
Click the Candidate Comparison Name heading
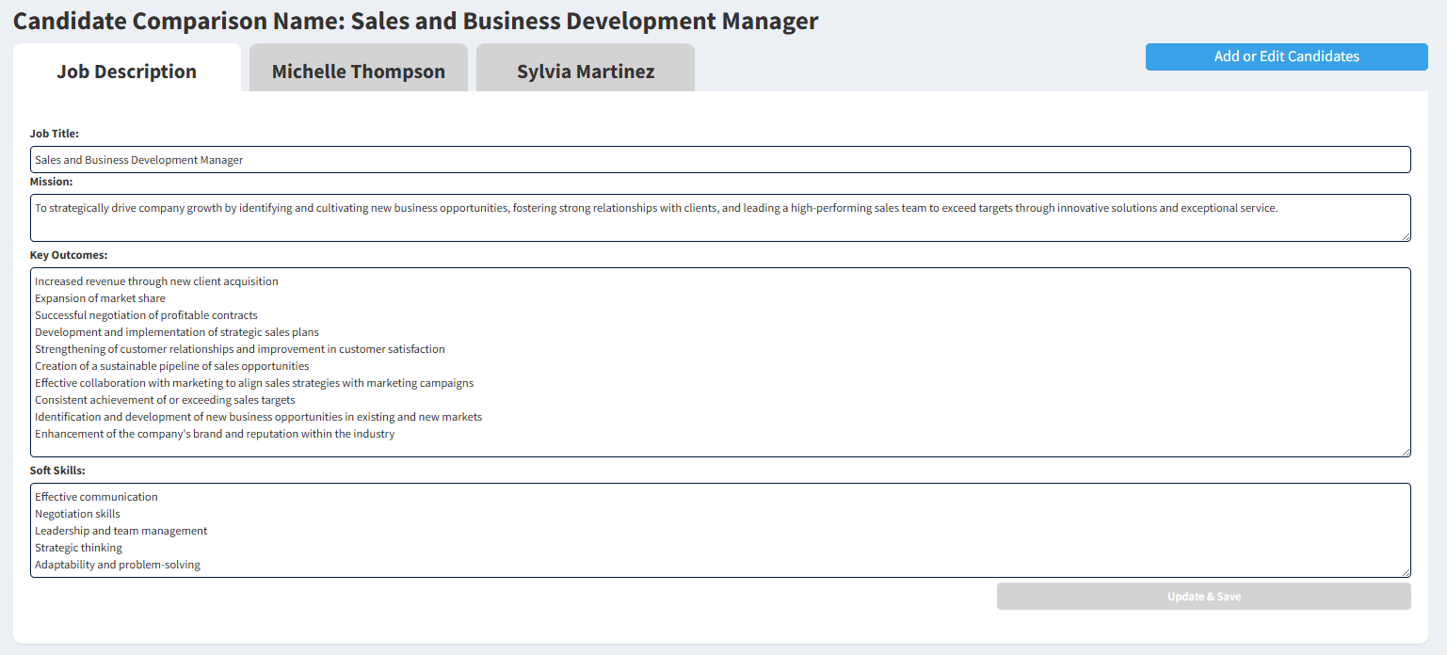415,21
